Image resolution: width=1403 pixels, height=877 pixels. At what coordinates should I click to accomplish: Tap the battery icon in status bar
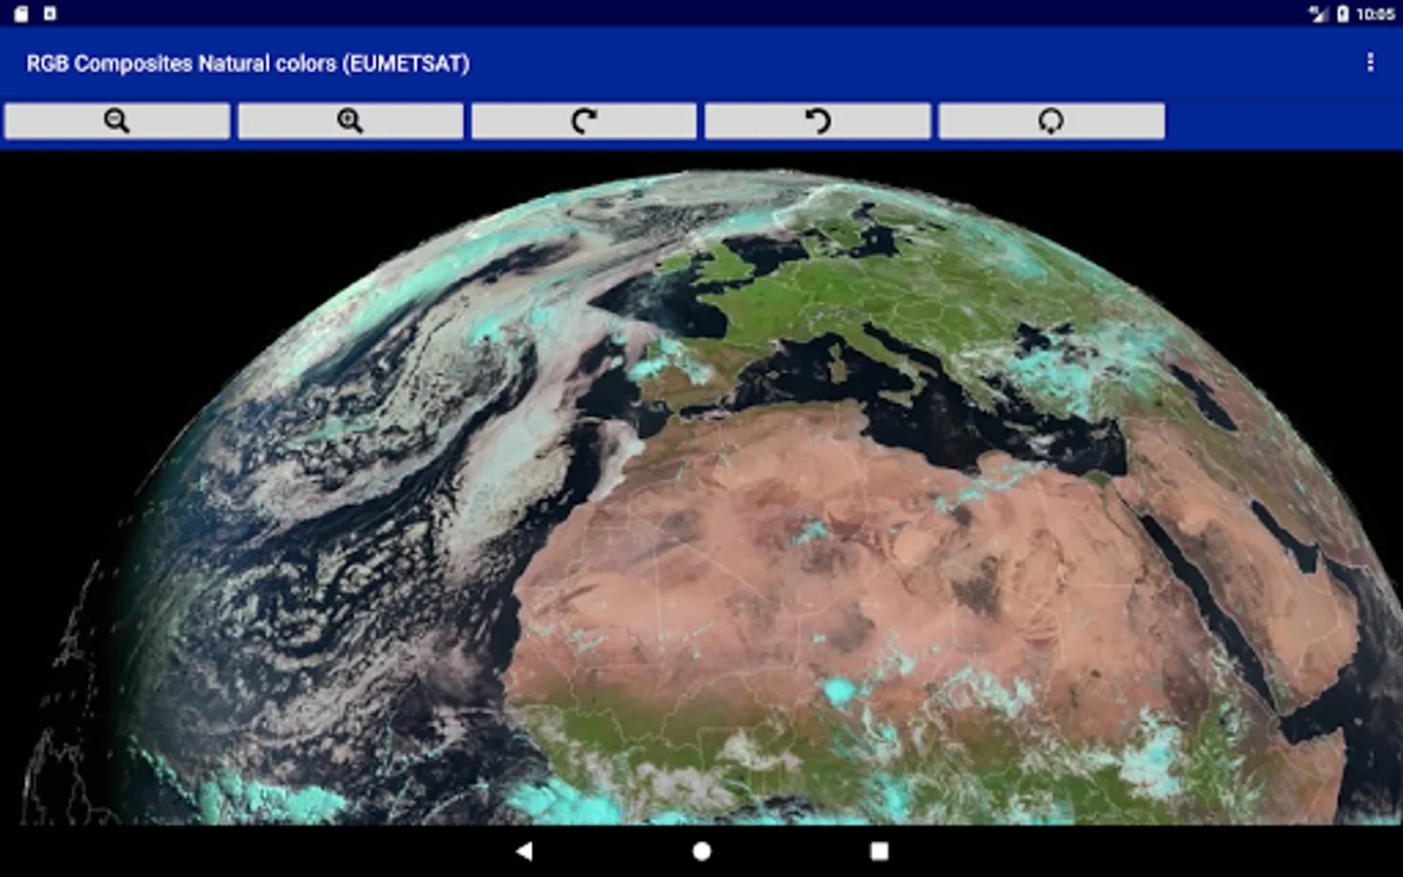[1342, 14]
